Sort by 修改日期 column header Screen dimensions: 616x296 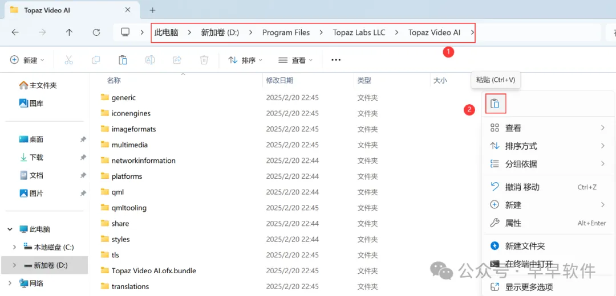279,80
